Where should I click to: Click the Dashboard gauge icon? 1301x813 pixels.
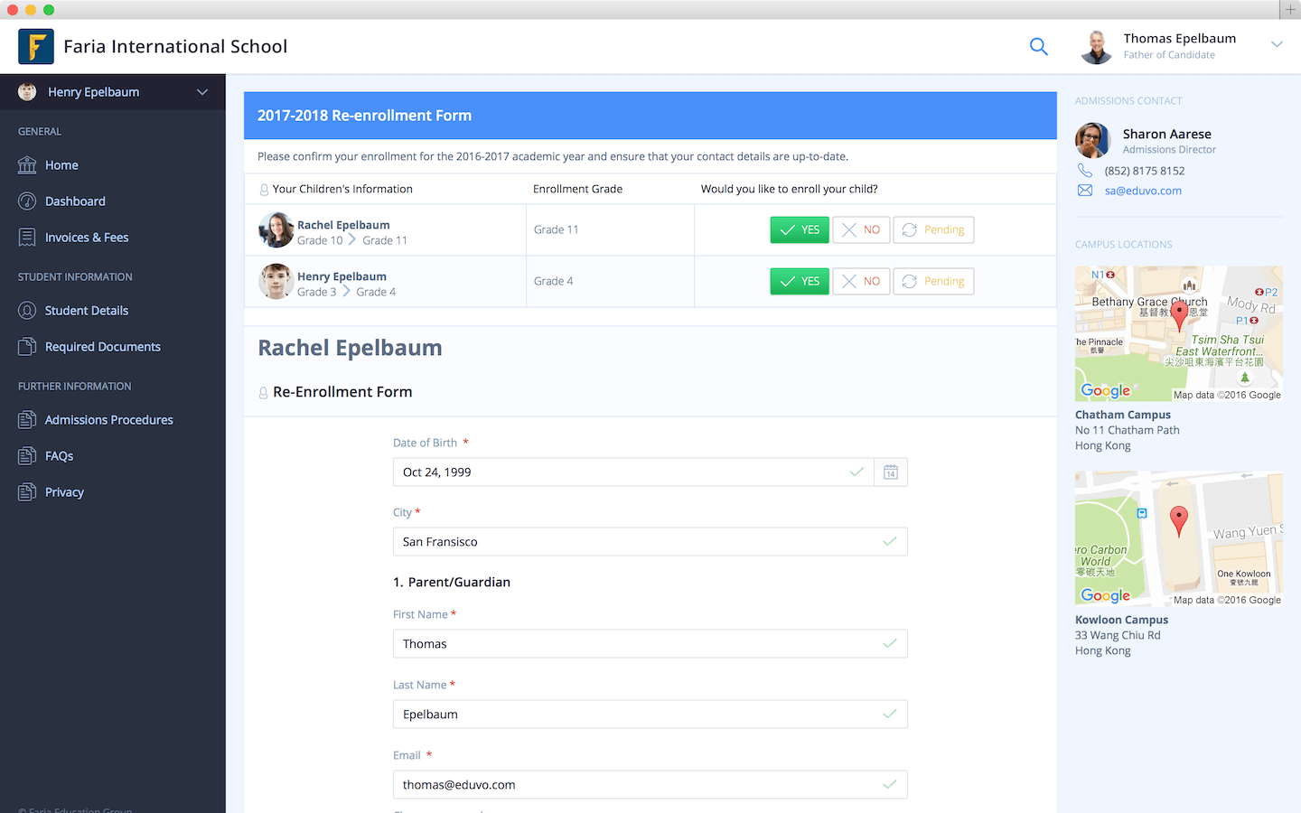[27, 201]
